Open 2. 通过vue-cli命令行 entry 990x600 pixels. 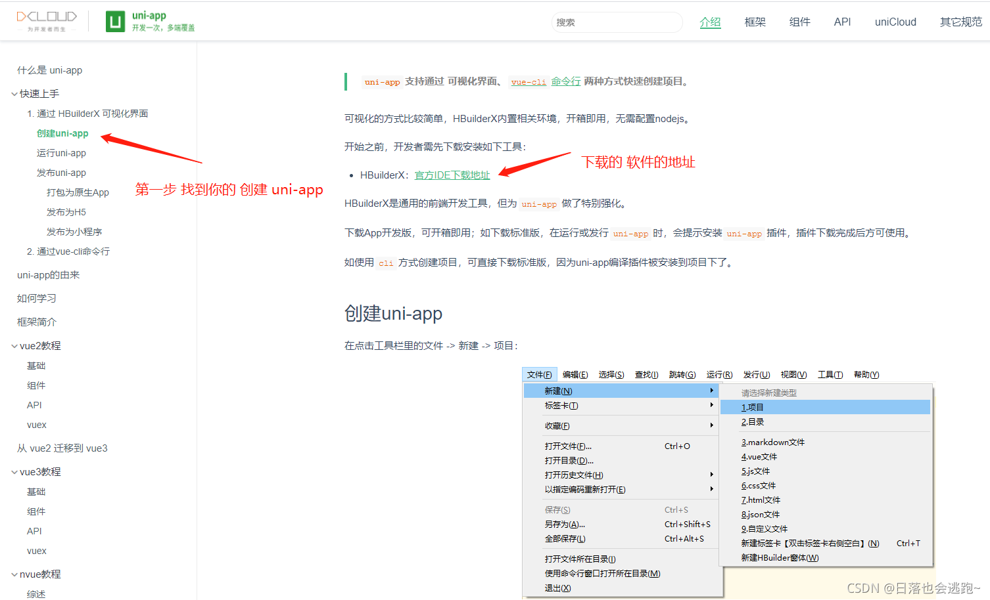point(68,251)
